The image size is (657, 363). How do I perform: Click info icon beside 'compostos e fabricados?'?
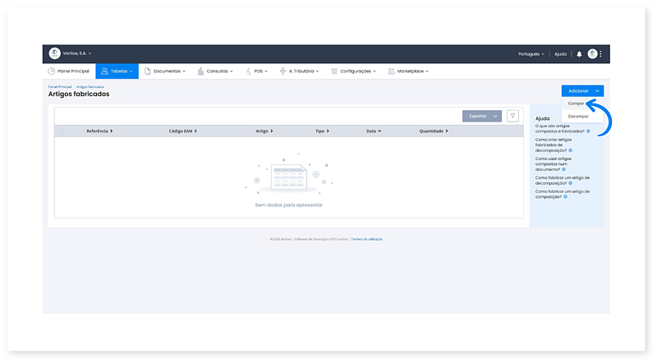pyautogui.click(x=588, y=131)
